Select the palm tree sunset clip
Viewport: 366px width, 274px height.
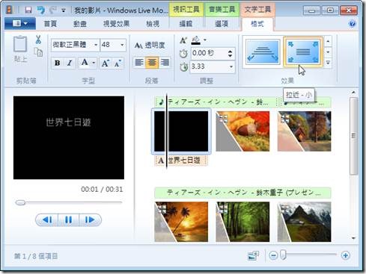(181, 222)
